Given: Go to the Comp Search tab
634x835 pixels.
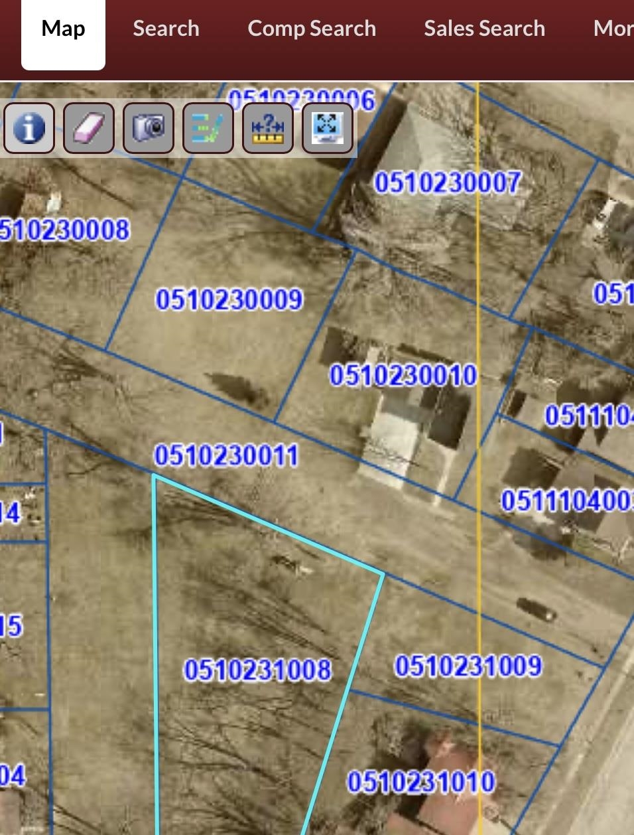Looking at the screenshot, I should coord(312,29).
